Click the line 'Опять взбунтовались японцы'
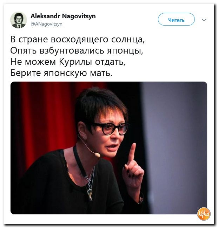218x228 pixels. 77,50
